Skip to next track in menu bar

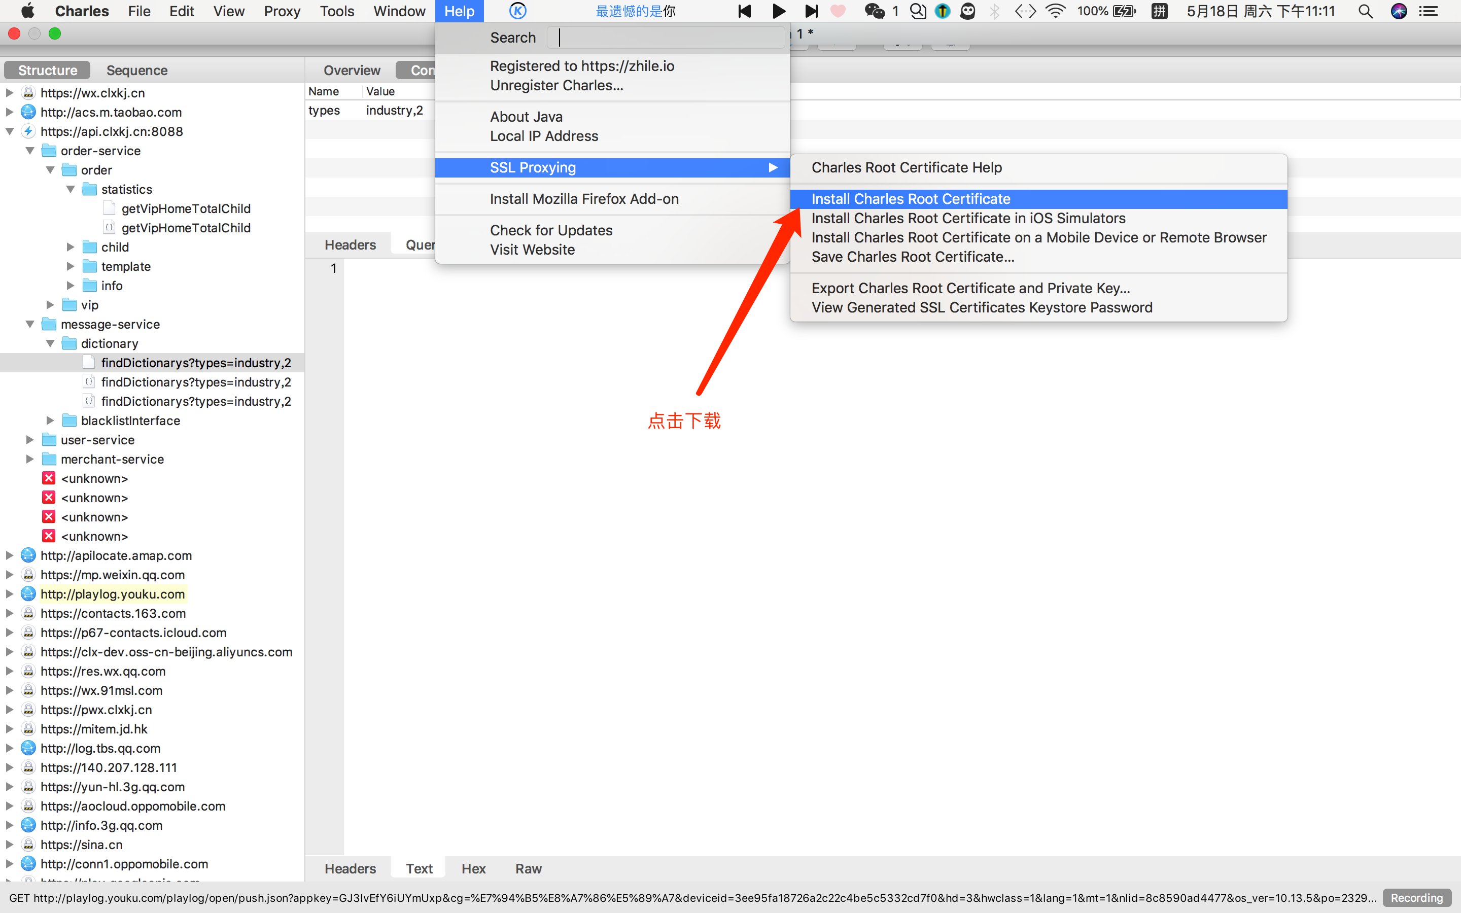pyautogui.click(x=811, y=11)
